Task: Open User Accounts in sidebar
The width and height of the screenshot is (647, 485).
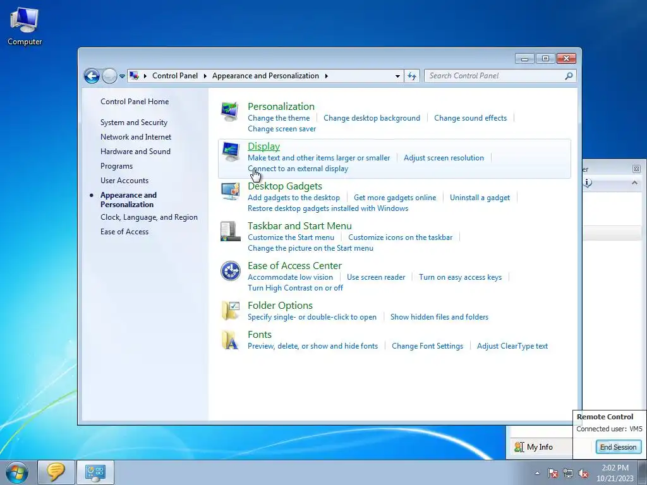Action: tap(124, 180)
